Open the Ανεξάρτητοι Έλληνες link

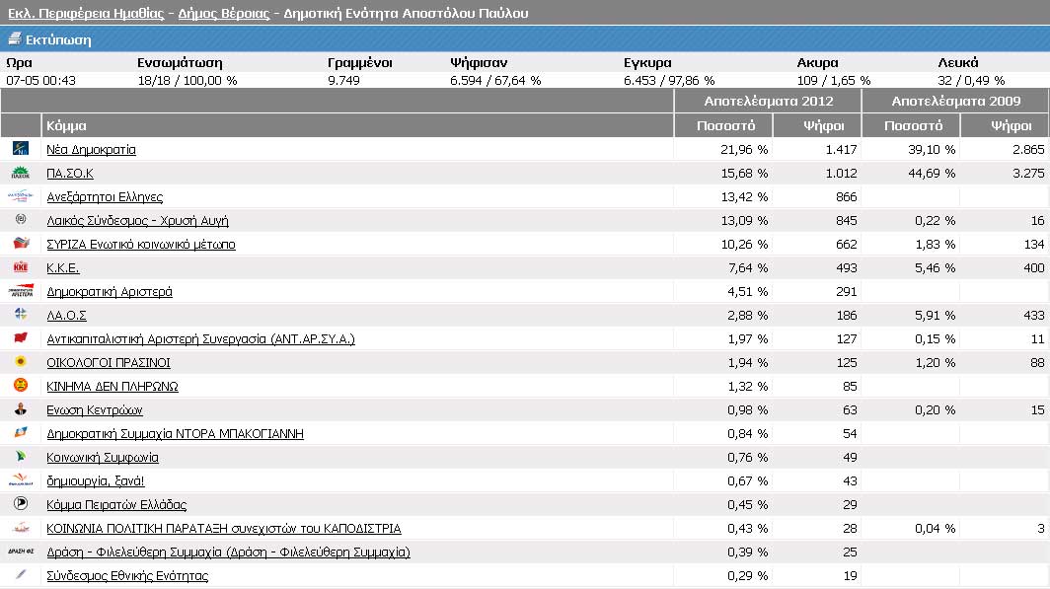105,196
